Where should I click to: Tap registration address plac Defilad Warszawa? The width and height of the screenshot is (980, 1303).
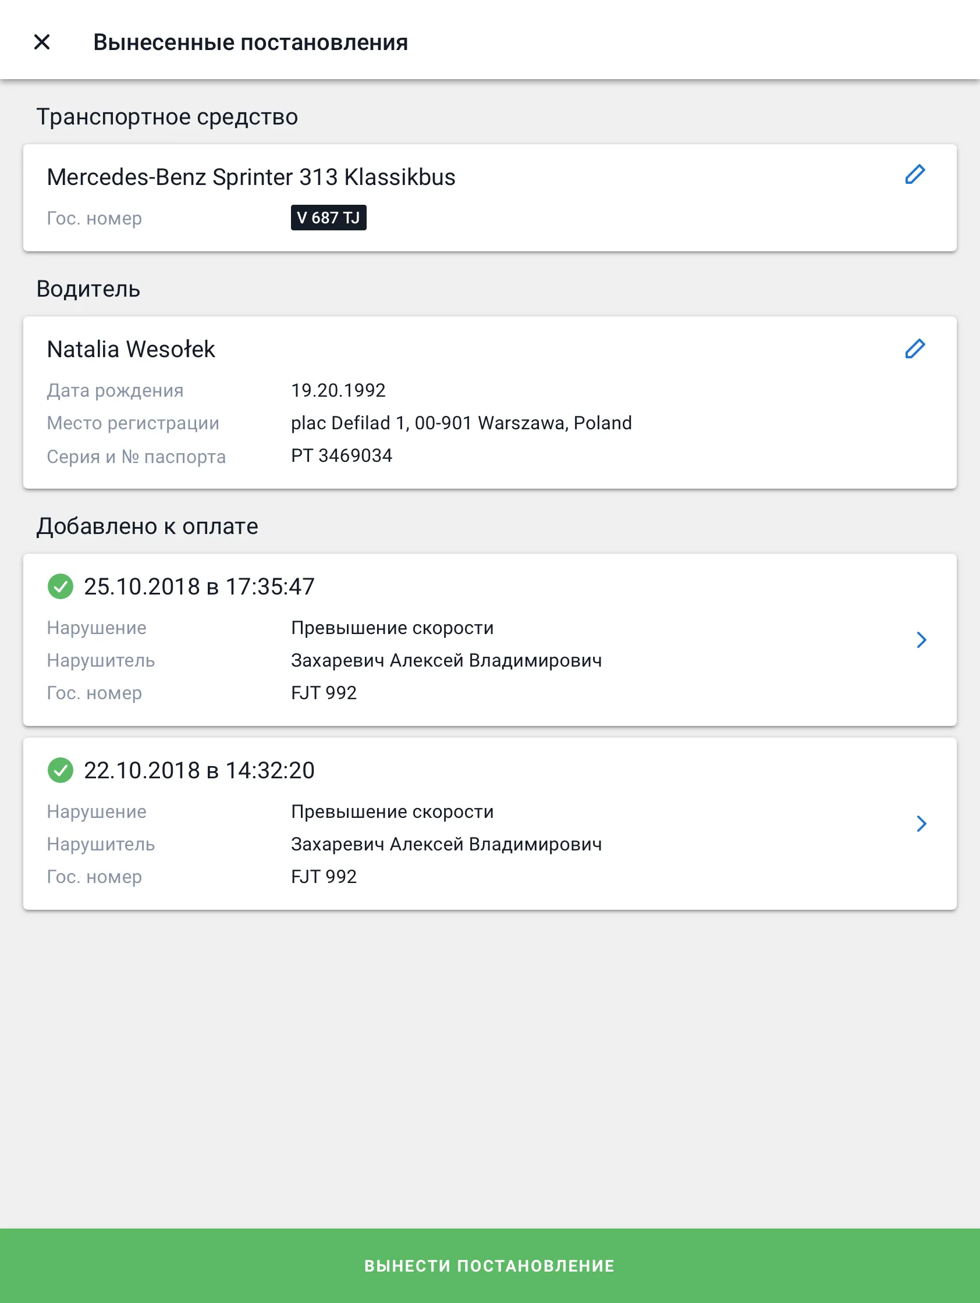[x=461, y=423]
